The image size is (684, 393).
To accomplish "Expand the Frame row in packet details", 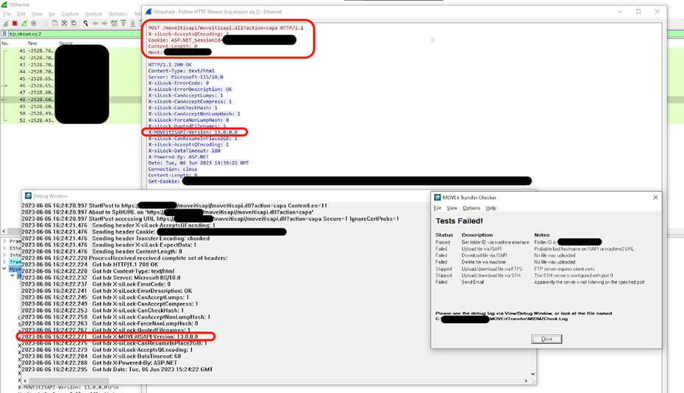I will coord(4,240).
